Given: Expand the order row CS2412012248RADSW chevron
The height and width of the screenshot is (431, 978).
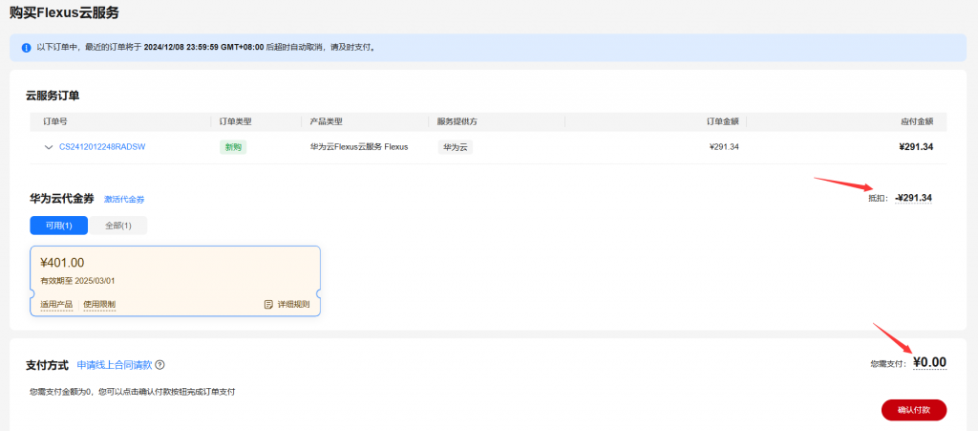Looking at the screenshot, I should tap(48, 147).
